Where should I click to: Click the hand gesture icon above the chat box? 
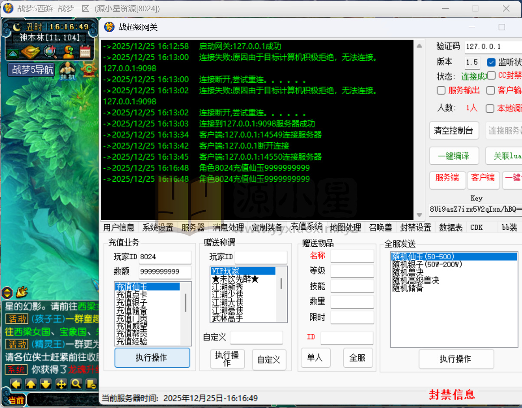tap(21, 292)
